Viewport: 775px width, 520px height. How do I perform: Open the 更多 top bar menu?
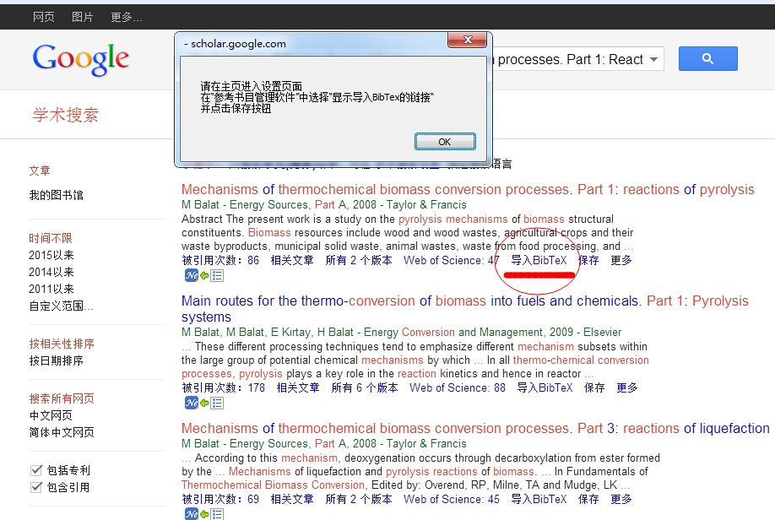pos(126,17)
